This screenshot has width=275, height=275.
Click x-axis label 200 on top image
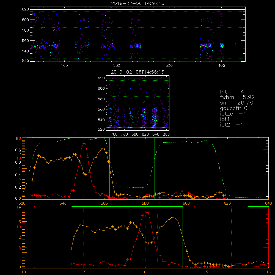pyautogui.click(x=117, y=66)
